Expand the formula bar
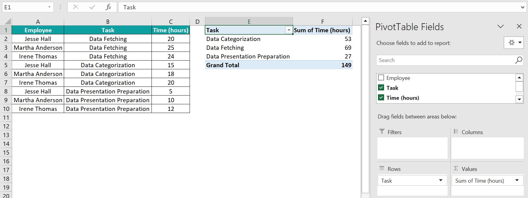The width and height of the screenshot is (528, 198). [x=523, y=8]
